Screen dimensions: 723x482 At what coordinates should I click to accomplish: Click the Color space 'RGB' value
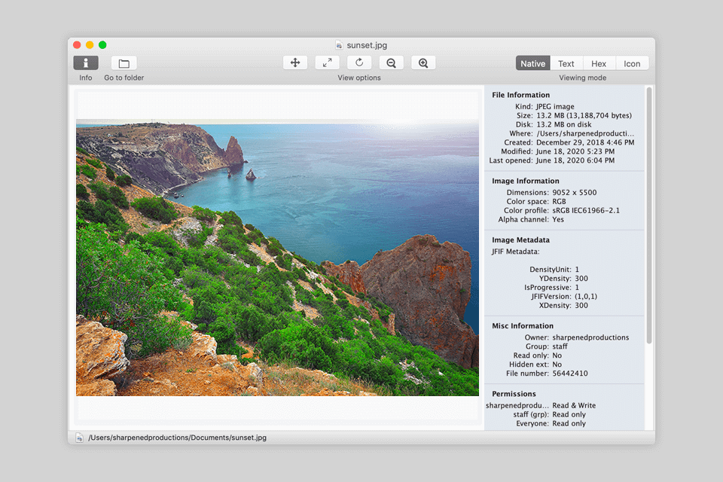tap(559, 202)
